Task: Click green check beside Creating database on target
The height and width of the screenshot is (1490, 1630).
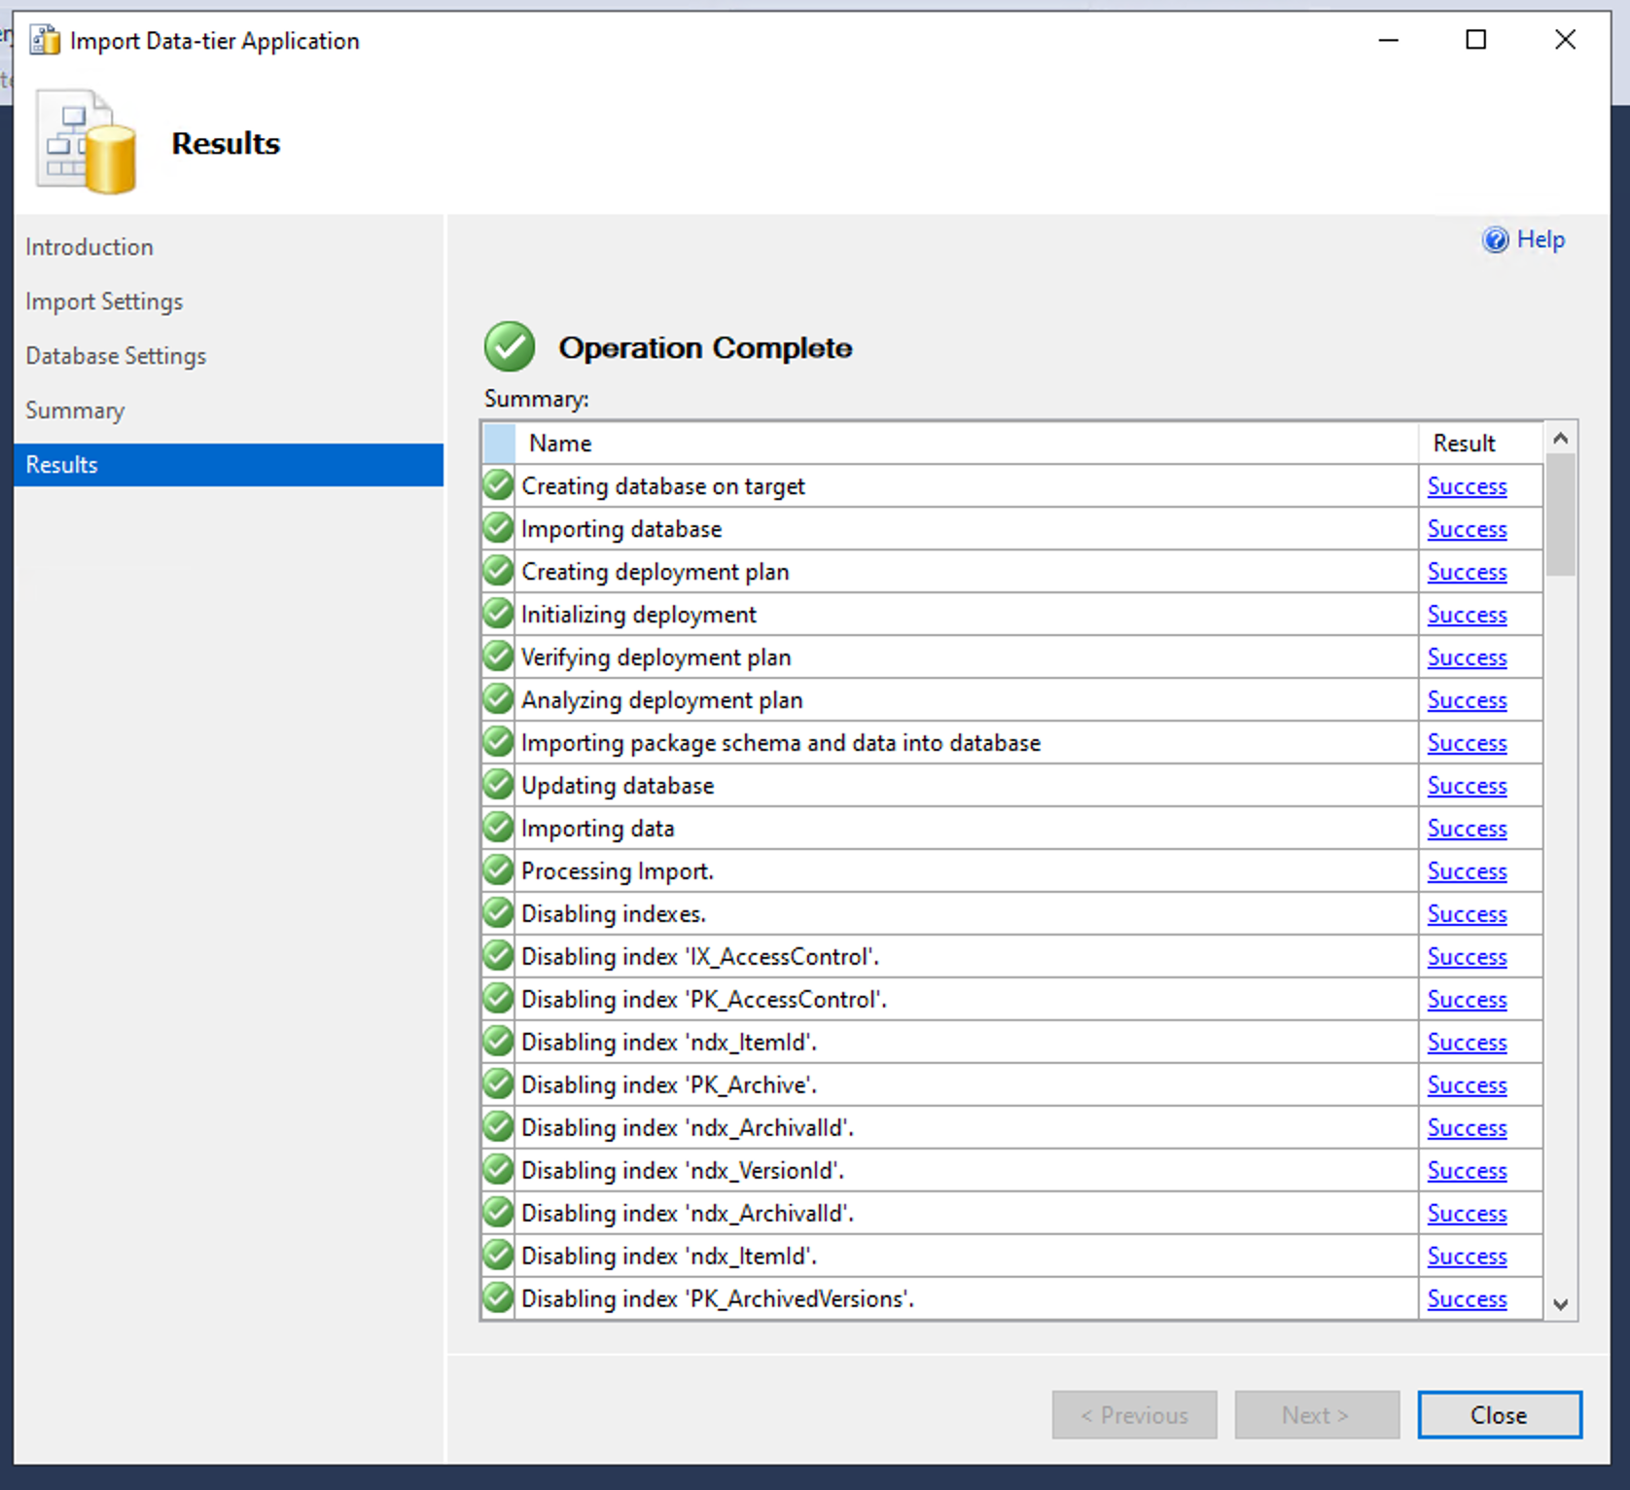Action: (x=498, y=485)
